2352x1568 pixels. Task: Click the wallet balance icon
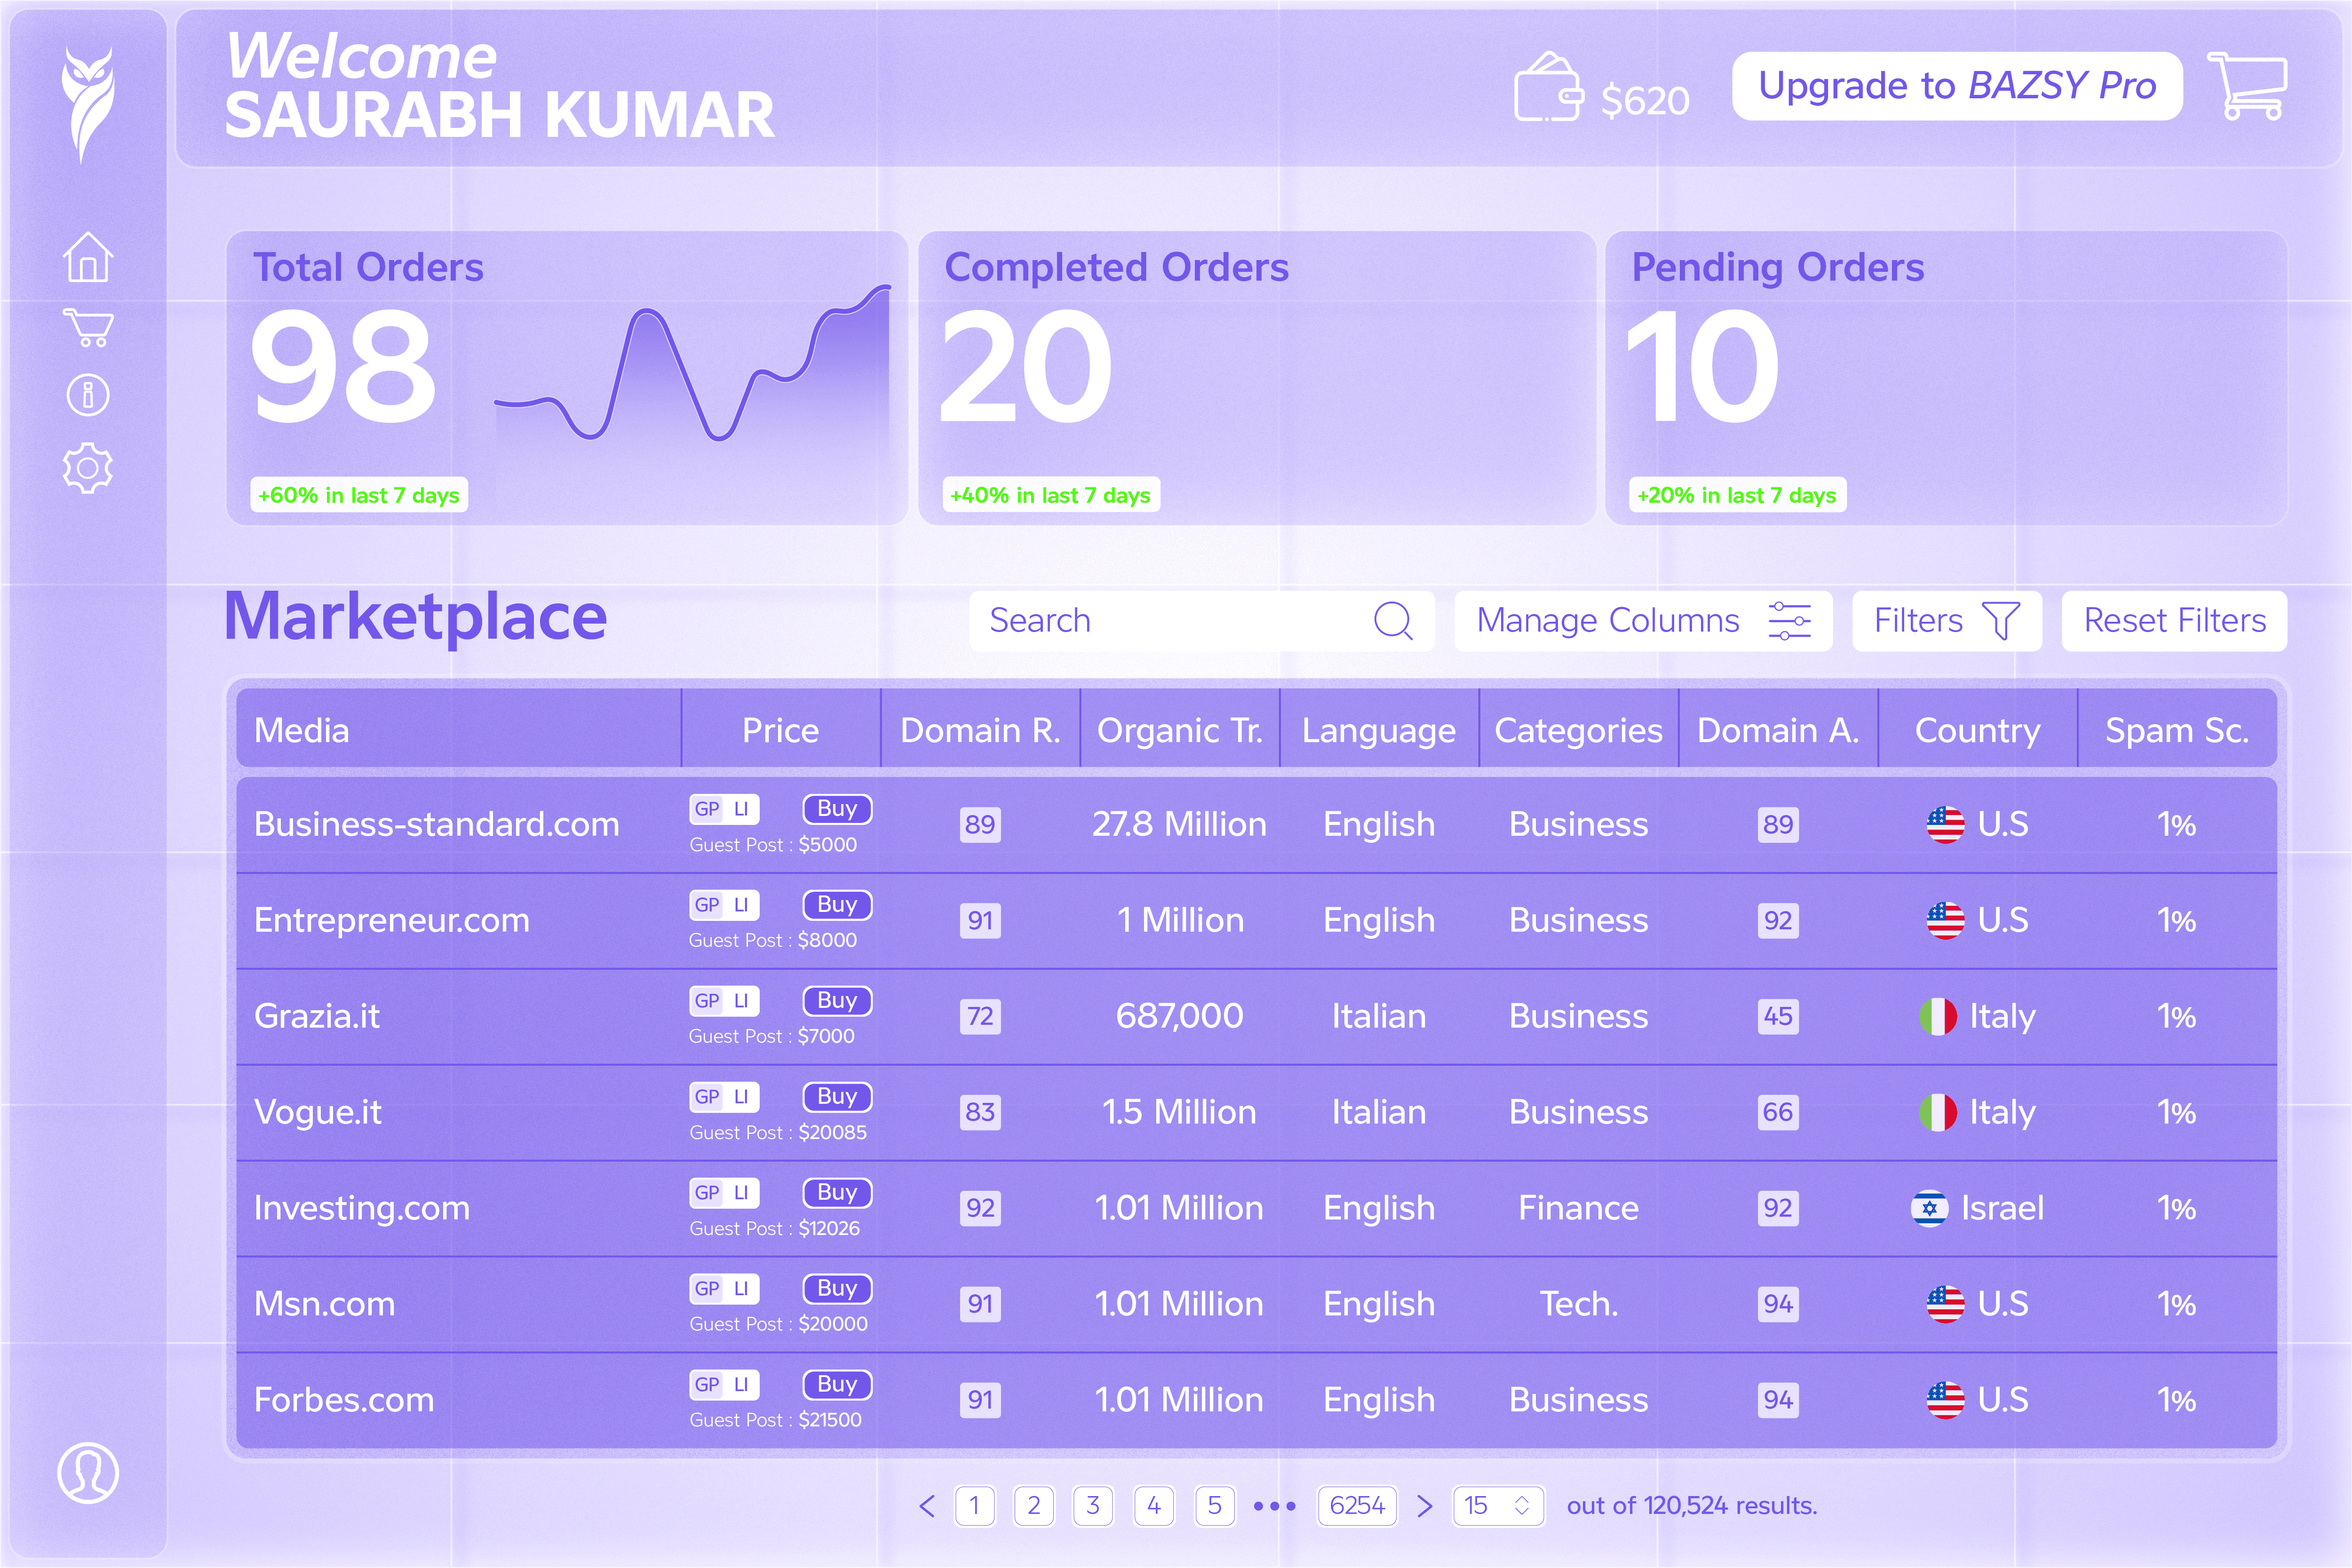click(1549, 87)
